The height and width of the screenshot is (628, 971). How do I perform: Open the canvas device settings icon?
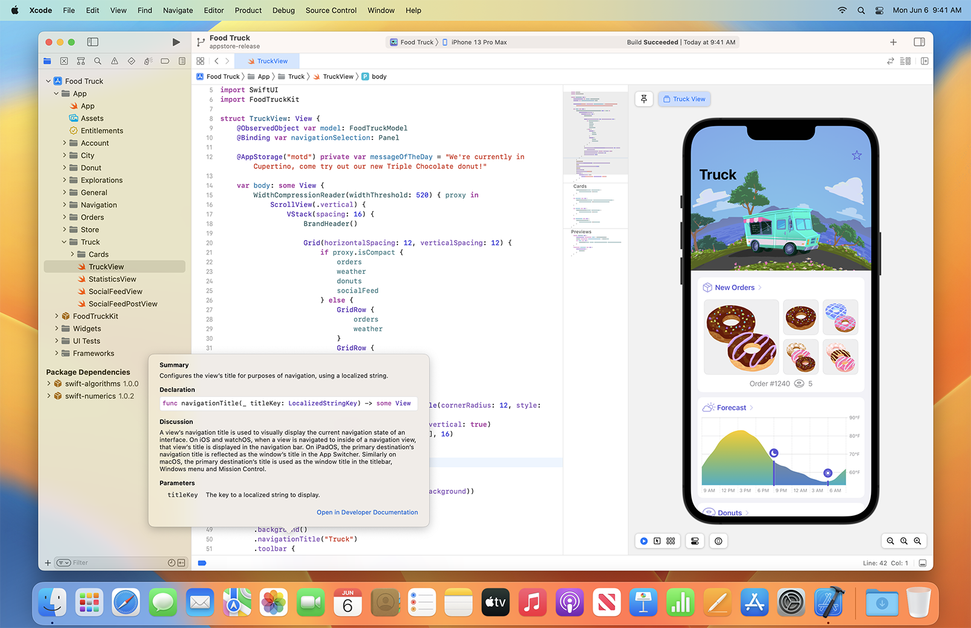[694, 541]
